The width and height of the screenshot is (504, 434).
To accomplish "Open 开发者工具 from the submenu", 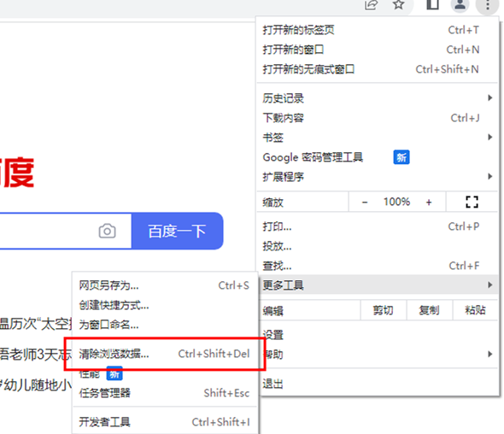I will pyautogui.click(x=165, y=422).
